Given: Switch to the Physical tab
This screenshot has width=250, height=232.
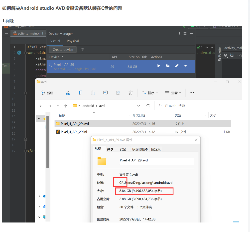Looking at the screenshot, I should 73,41.
